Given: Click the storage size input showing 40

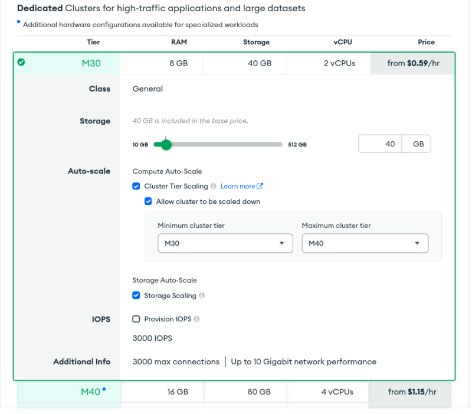Looking at the screenshot, I should click(x=381, y=144).
